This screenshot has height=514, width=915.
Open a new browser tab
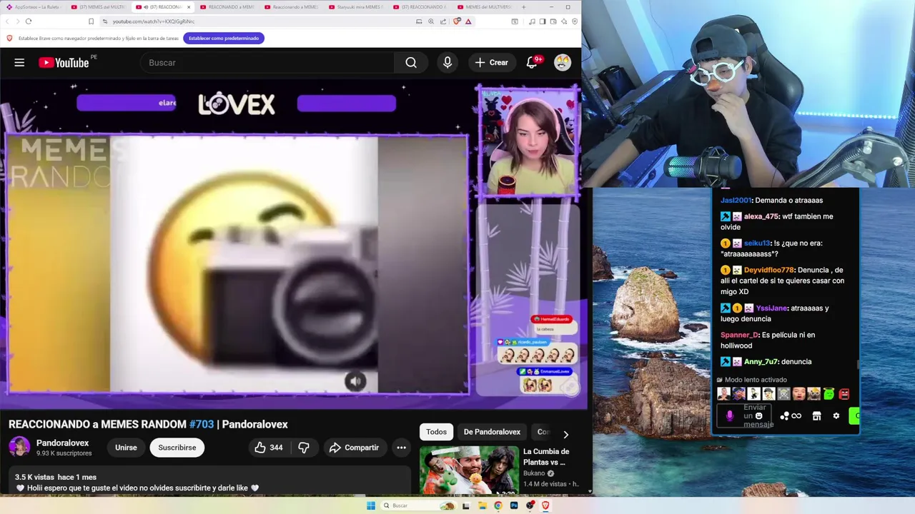(x=523, y=7)
